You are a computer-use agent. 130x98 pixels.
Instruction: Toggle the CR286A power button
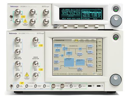116,9
